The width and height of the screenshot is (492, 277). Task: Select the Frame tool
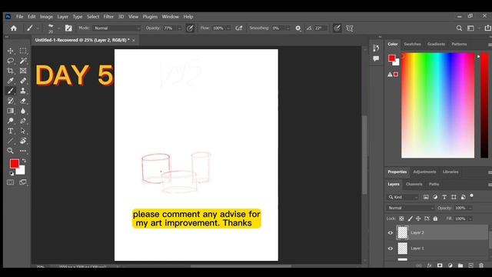23,71
